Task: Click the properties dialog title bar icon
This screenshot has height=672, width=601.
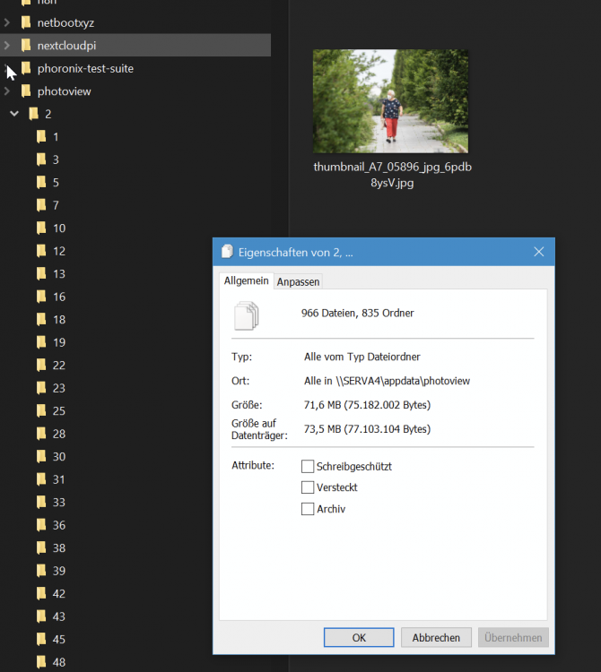Action: (227, 252)
